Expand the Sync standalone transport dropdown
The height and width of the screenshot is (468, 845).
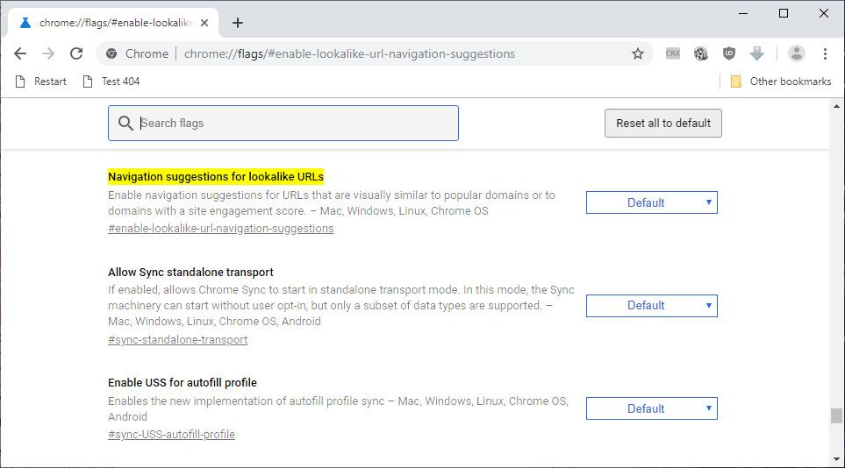point(652,305)
